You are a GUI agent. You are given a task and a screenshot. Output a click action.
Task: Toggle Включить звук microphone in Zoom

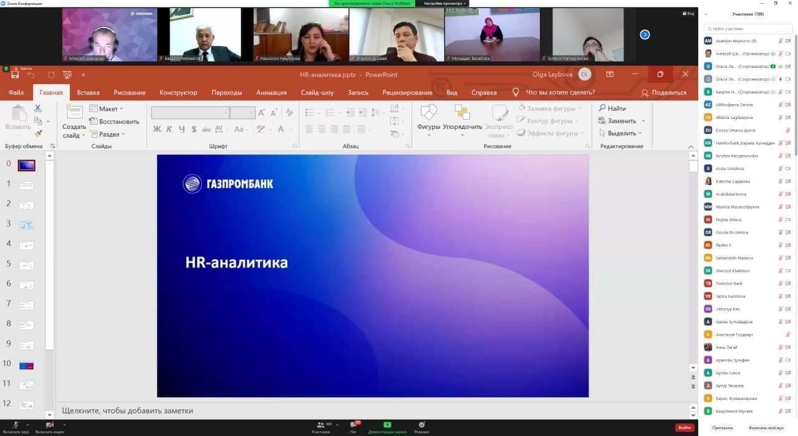pos(16,427)
